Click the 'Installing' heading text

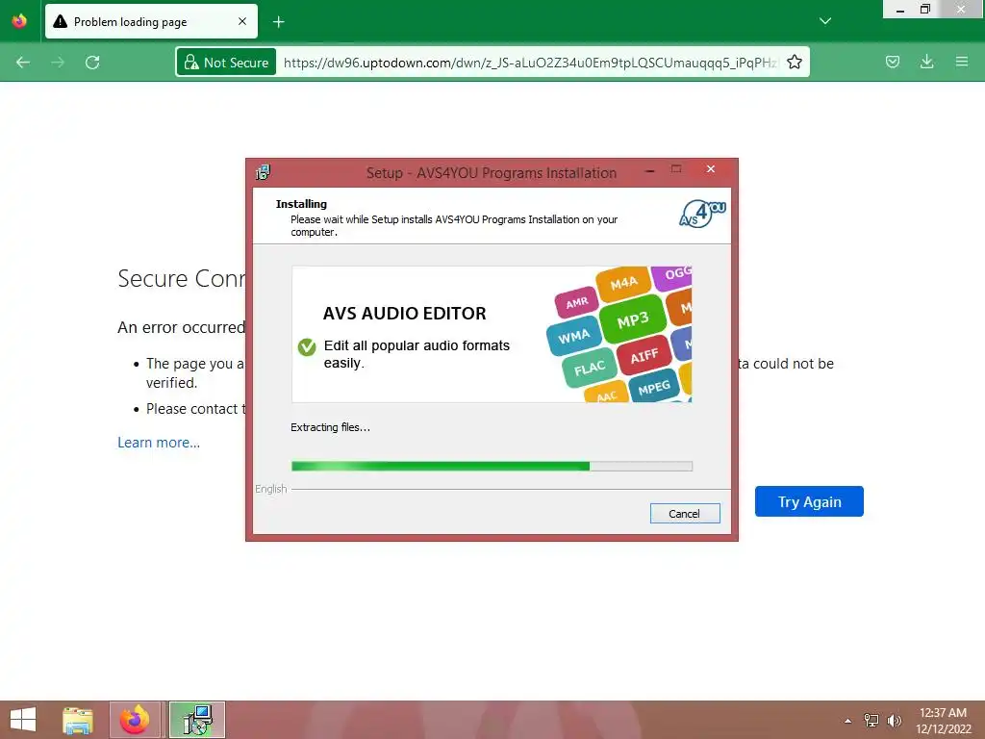pyautogui.click(x=301, y=204)
